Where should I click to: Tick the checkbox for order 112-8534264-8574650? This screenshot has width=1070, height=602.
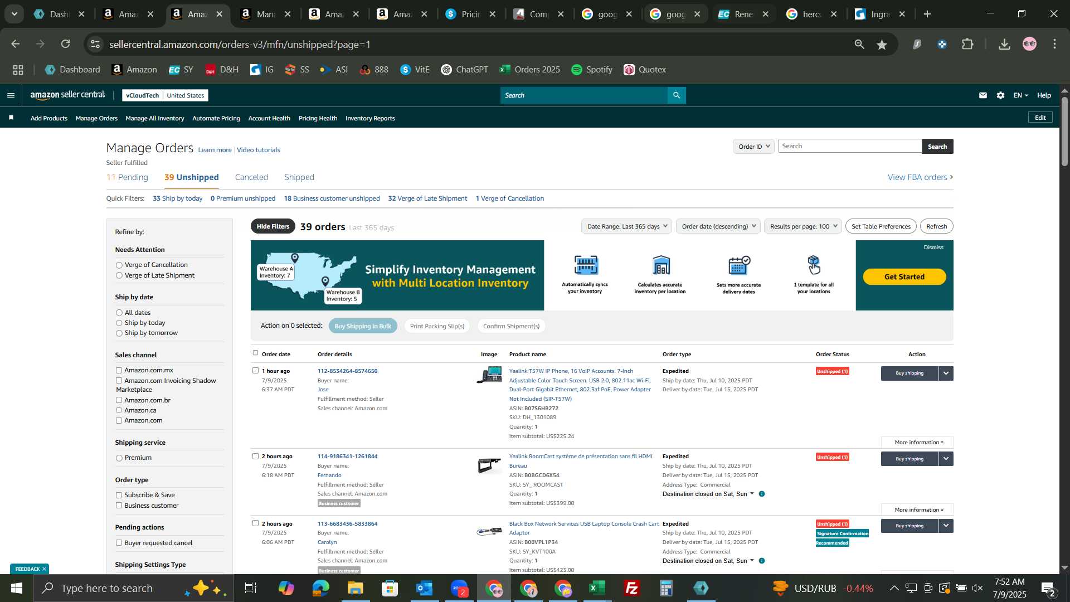coord(255,371)
